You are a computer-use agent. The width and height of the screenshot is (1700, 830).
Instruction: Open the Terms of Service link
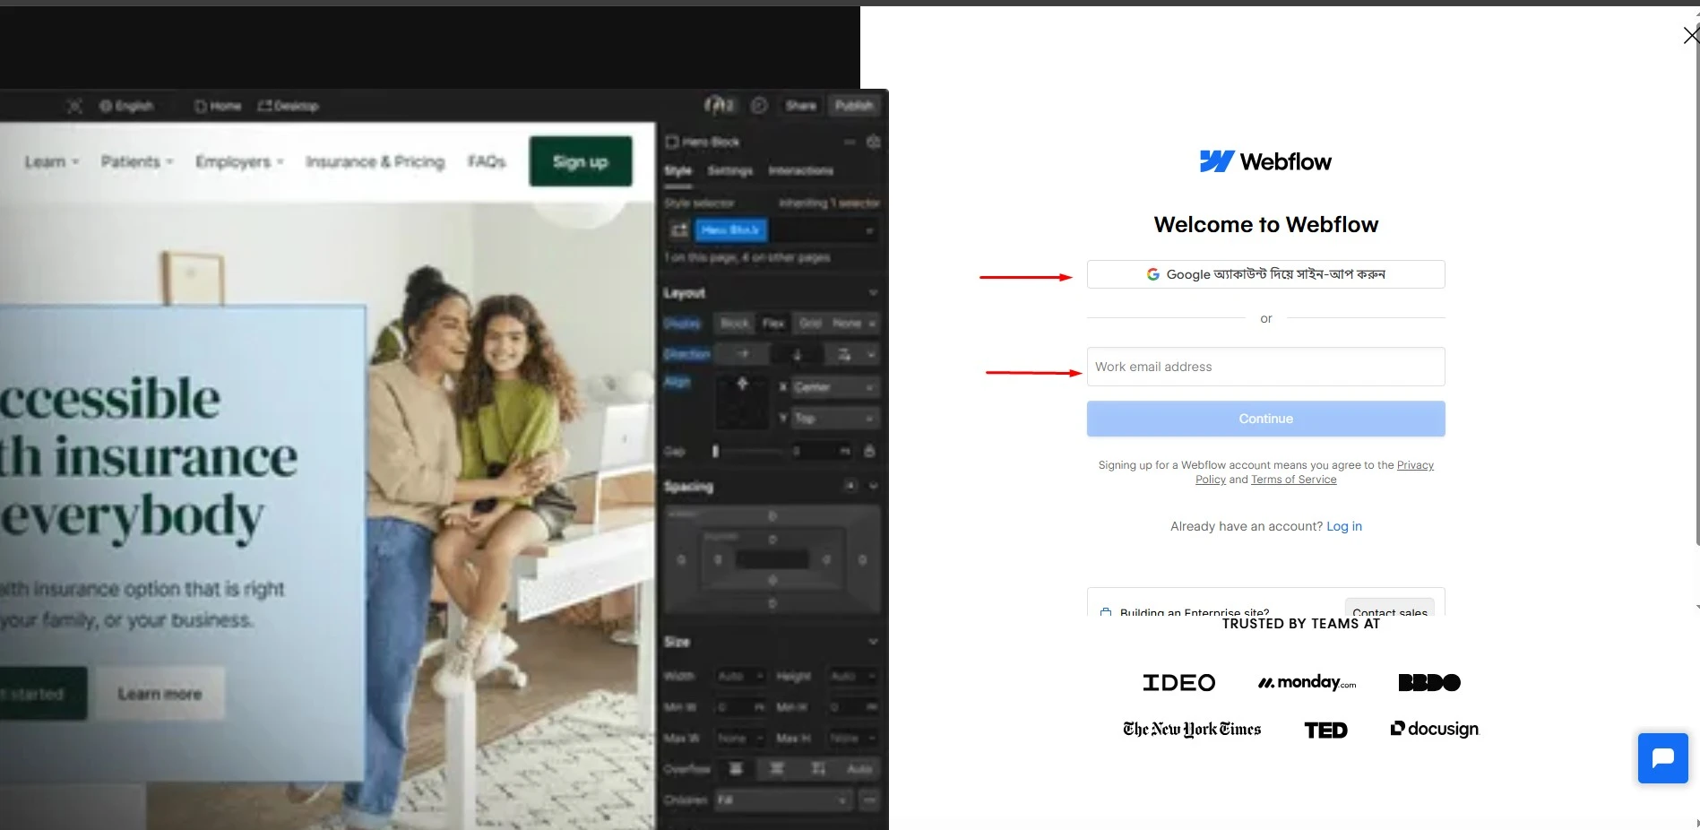click(1293, 480)
